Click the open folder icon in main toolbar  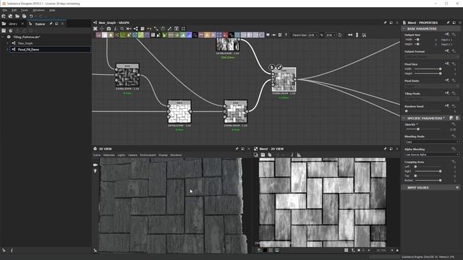tap(17, 16)
